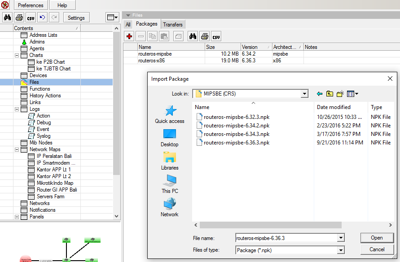Viewport: 400px width, 262px height.
Task: Close the Import Package dialog
Action: pyautogui.click(x=390, y=79)
